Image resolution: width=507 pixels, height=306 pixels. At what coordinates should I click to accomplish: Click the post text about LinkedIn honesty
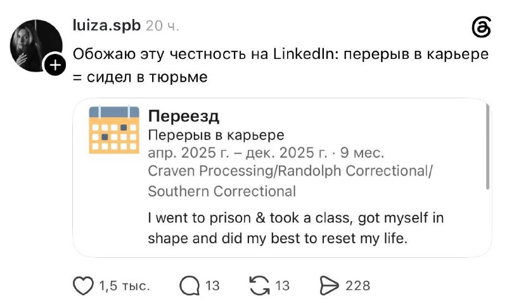[x=281, y=66]
